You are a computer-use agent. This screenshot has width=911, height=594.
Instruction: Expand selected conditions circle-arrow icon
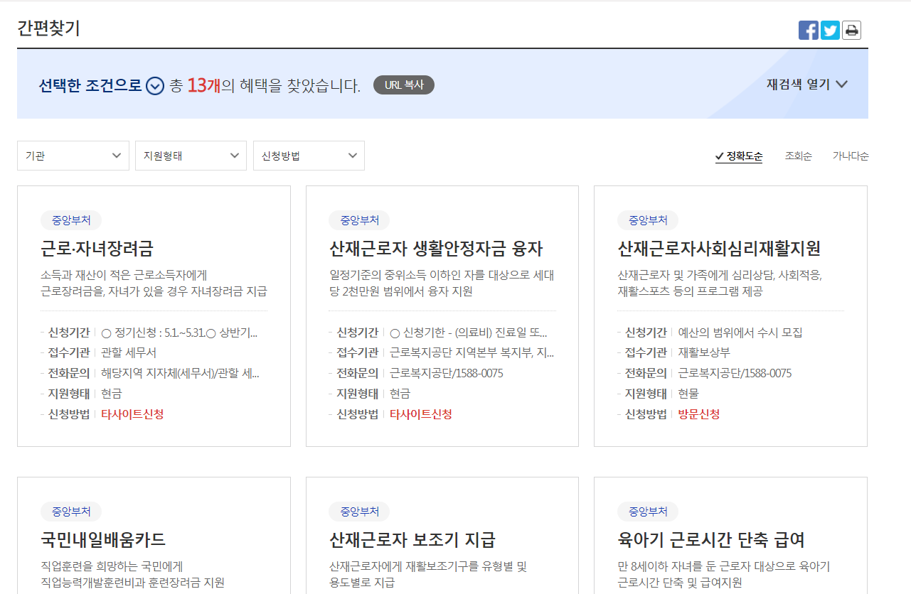[x=155, y=86]
